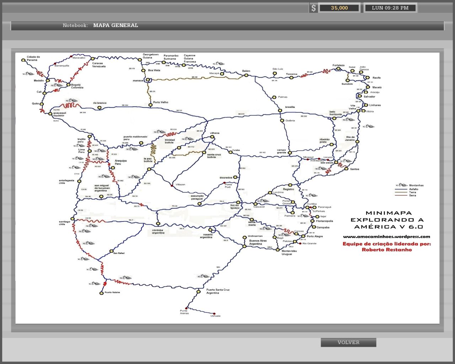The image size is (455, 364).
Task: Click the Rio de Janeiro city marker
Action: [x=357, y=141]
